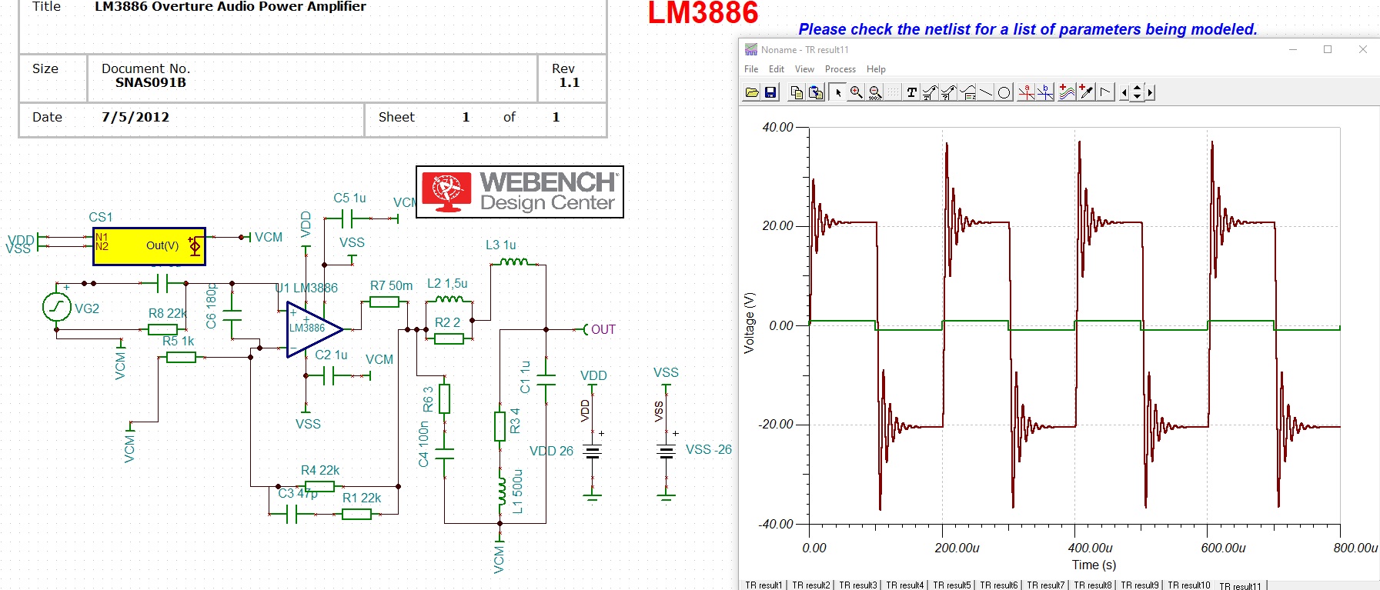The width and height of the screenshot is (1380, 590).
Task: Click the up/down arrow stepper button
Action: point(1137,92)
